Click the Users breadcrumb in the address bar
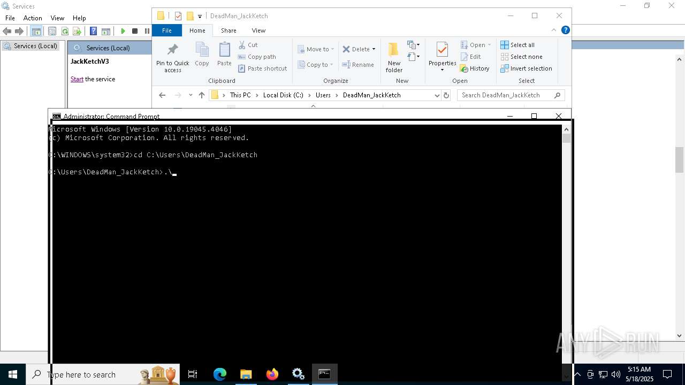 click(323, 95)
